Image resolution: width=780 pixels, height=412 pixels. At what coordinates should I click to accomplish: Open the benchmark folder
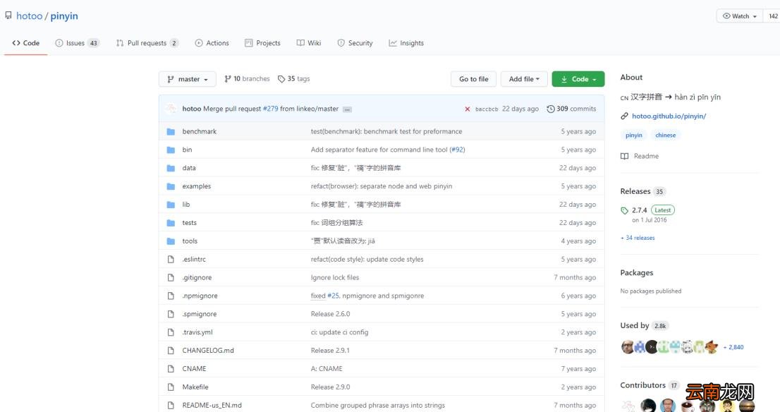pos(199,131)
